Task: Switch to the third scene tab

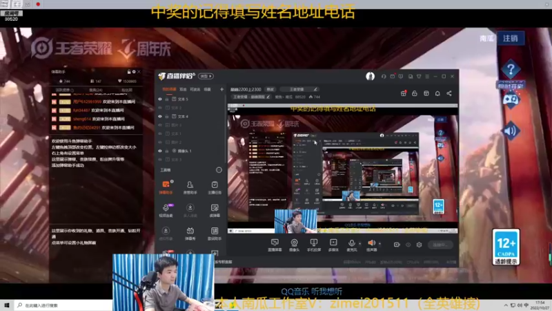Action: tap(195, 90)
